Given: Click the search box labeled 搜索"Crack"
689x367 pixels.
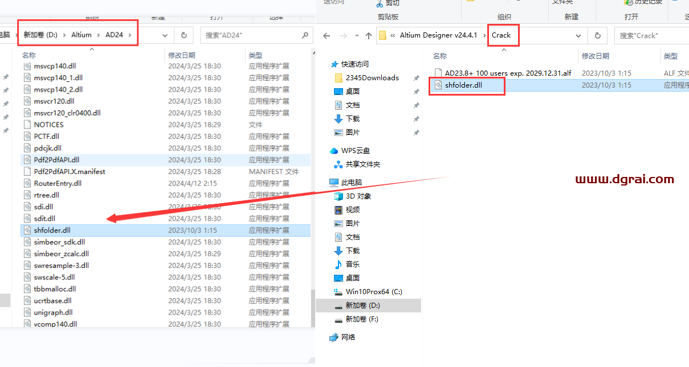Looking at the screenshot, I should (x=651, y=35).
